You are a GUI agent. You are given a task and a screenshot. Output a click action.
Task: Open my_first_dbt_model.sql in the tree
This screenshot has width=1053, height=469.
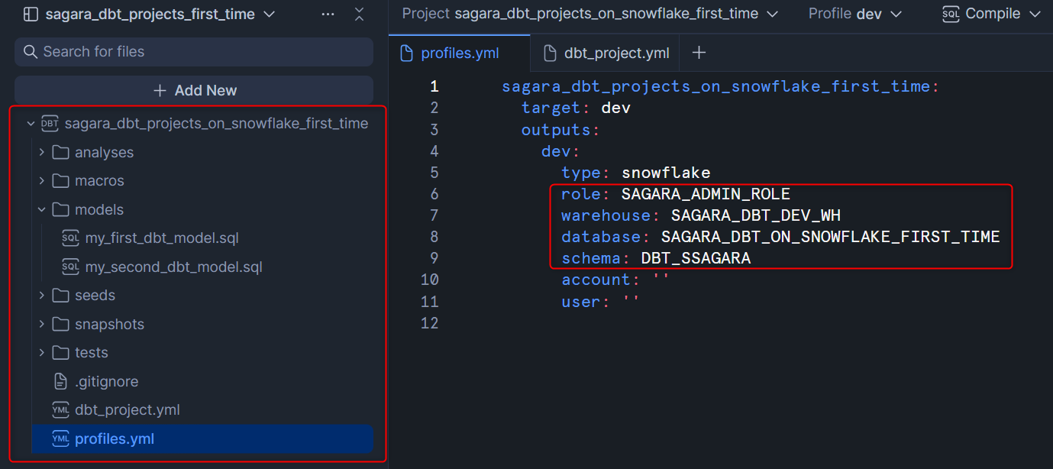point(162,238)
